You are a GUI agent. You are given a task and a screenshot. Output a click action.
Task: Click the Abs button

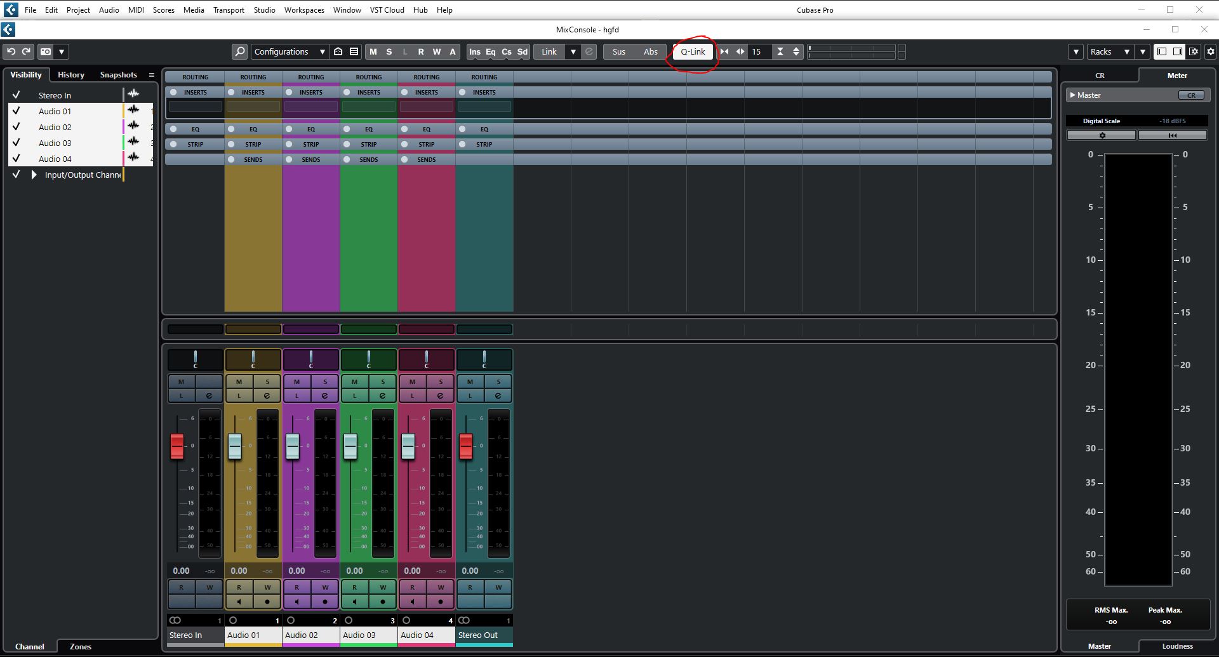tap(651, 51)
